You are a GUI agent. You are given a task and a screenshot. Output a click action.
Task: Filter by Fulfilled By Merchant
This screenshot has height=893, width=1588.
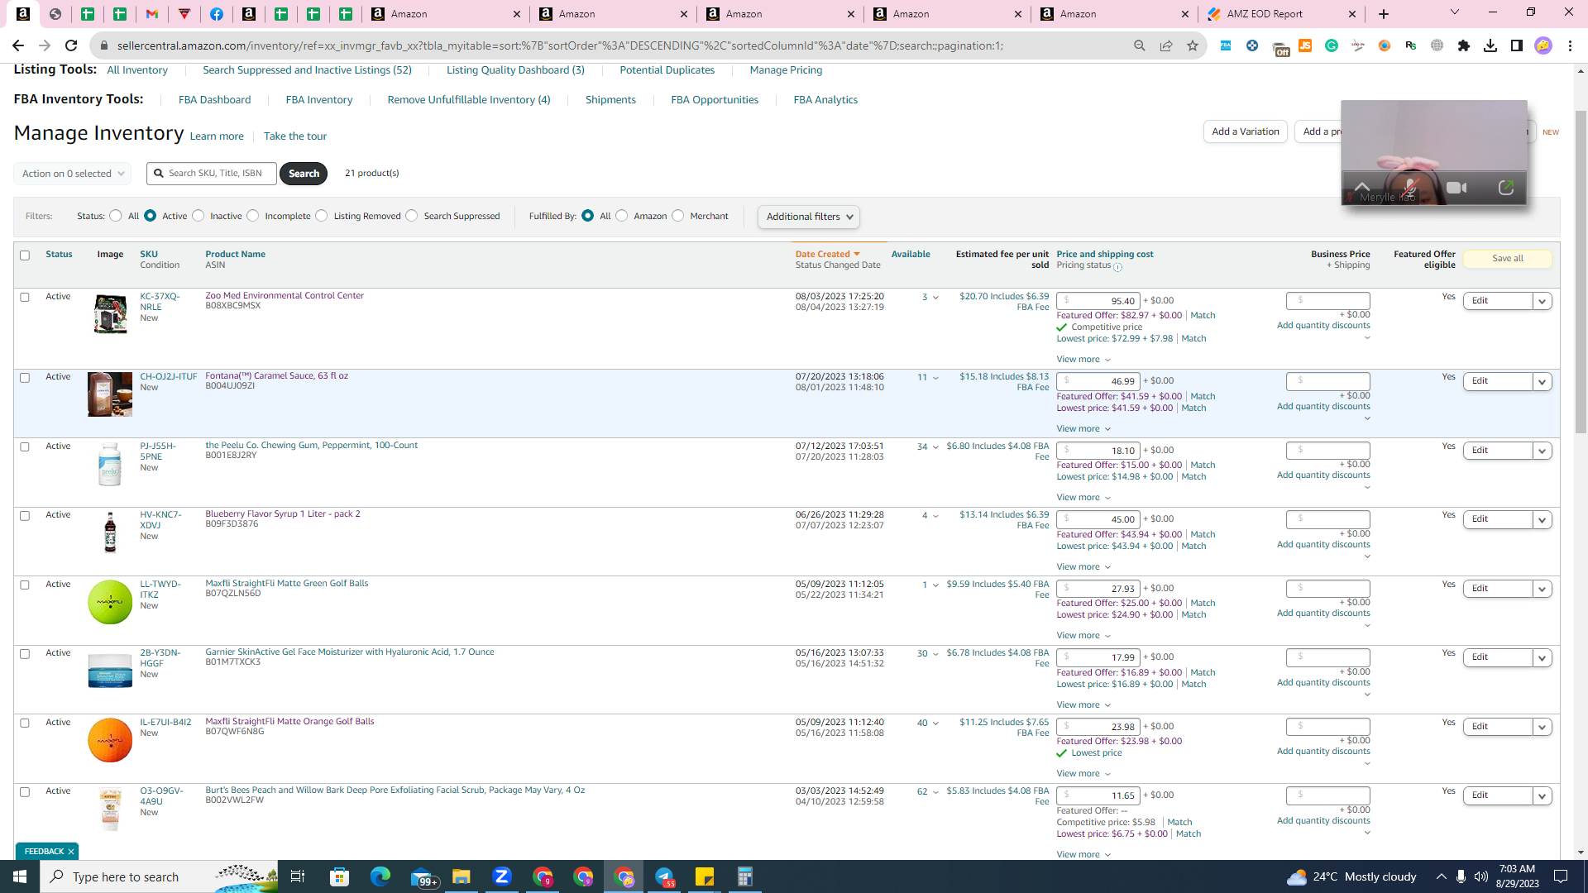pos(678,216)
